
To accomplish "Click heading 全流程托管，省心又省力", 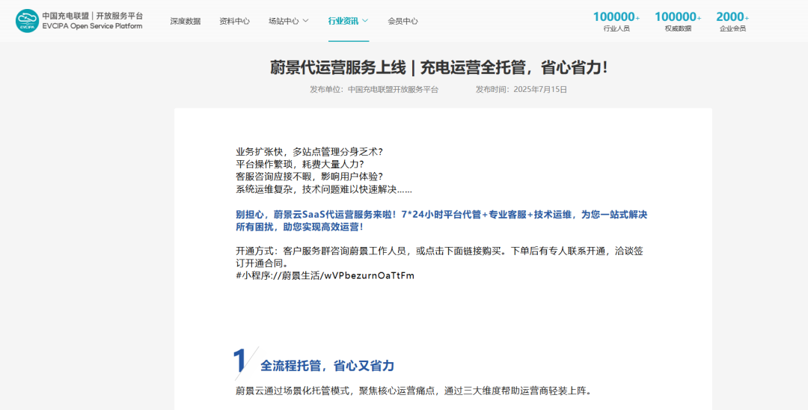I will 327,366.
